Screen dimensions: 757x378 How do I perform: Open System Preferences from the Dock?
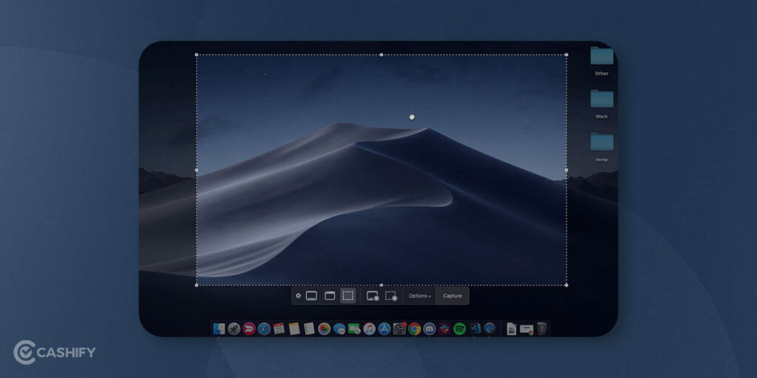coord(400,329)
